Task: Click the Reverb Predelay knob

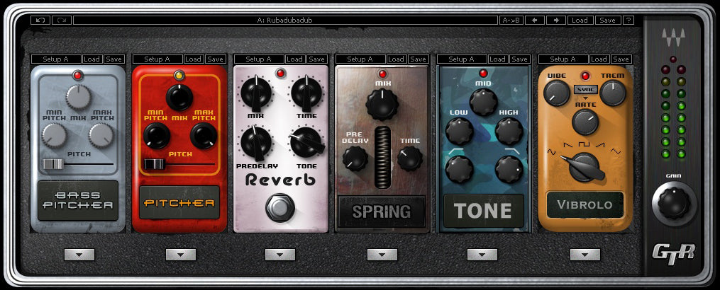Action: [256, 143]
